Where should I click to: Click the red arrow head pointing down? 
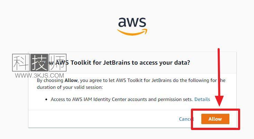coord(219,101)
